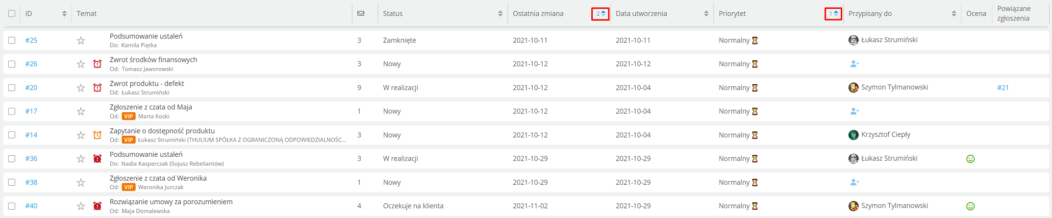Click the Temat column header
1052x218 pixels.
click(87, 14)
